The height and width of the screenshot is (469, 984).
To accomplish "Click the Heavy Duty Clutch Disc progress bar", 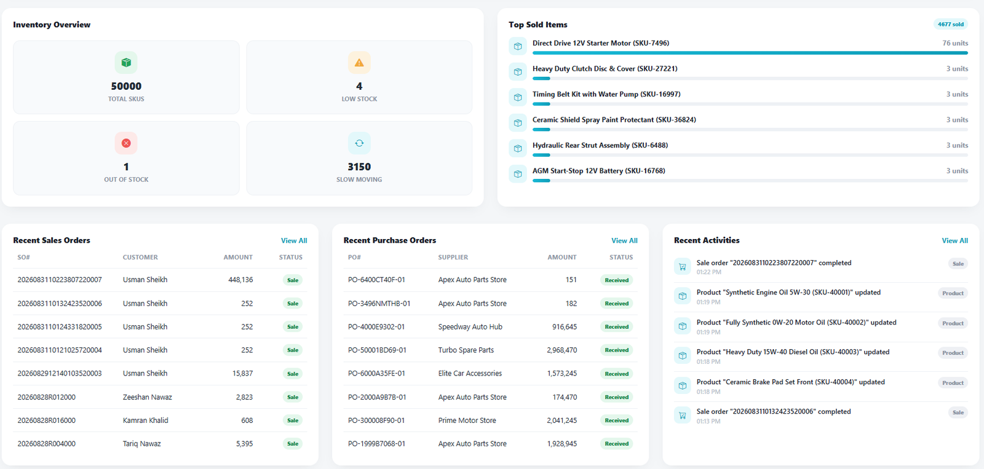I will 750,79.
